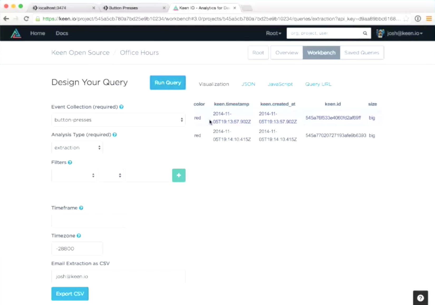Click the keen.timestamp column header
The width and height of the screenshot is (435, 305).
click(x=231, y=104)
